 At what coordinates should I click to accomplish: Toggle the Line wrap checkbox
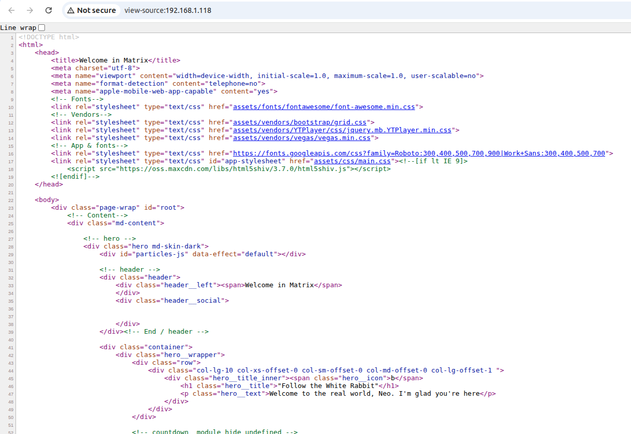(x=42, y=27)
